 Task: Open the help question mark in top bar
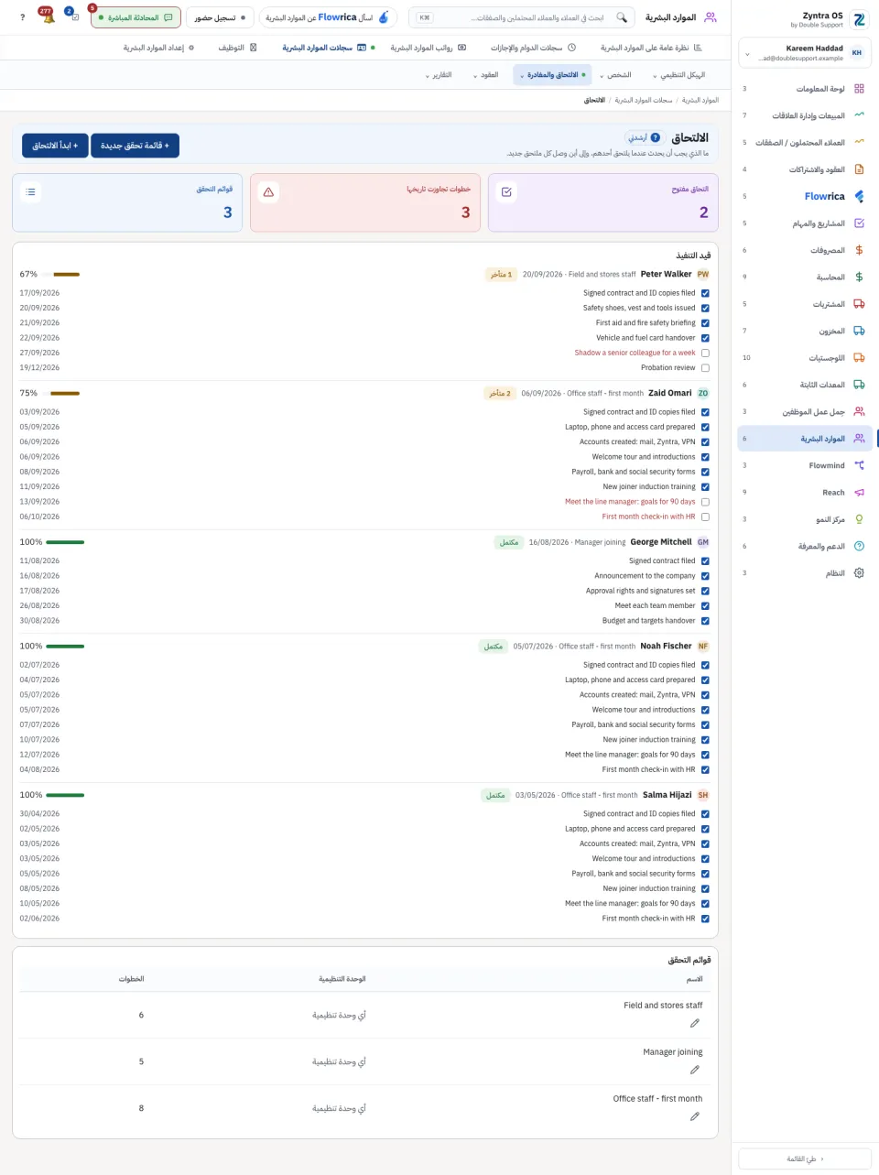tap(23, 17)
